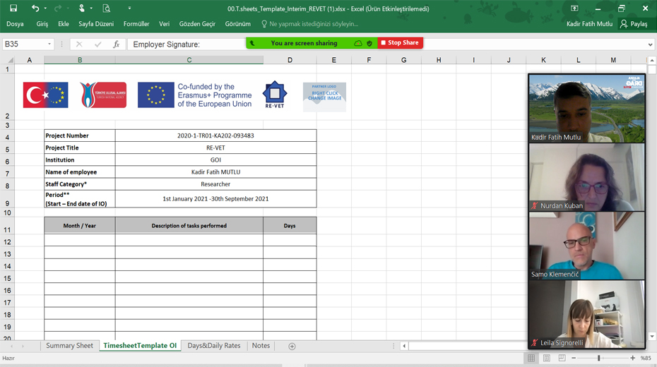Open Print Preview from quick access toolbar
The image size is (657, 367).
pyautogui.click(x=107, y=8)
